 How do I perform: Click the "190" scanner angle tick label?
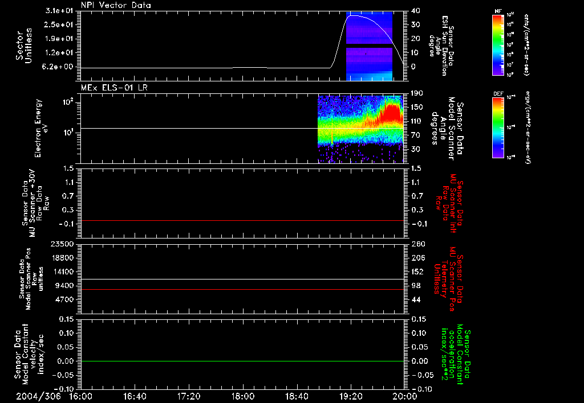[x=417, y=93]
